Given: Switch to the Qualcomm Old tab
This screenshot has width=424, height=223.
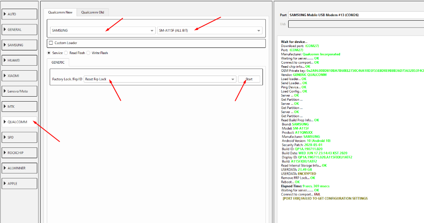Looking at the screenshot, I should (93, 12).
